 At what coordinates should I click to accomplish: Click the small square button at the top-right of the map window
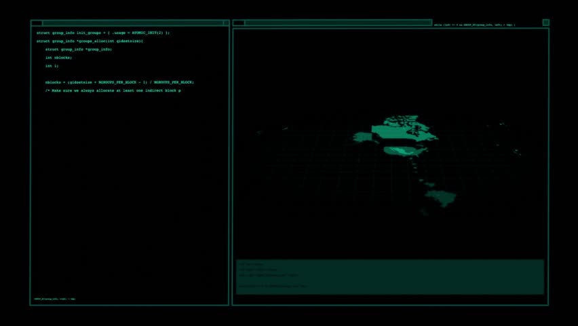point(546,22)
